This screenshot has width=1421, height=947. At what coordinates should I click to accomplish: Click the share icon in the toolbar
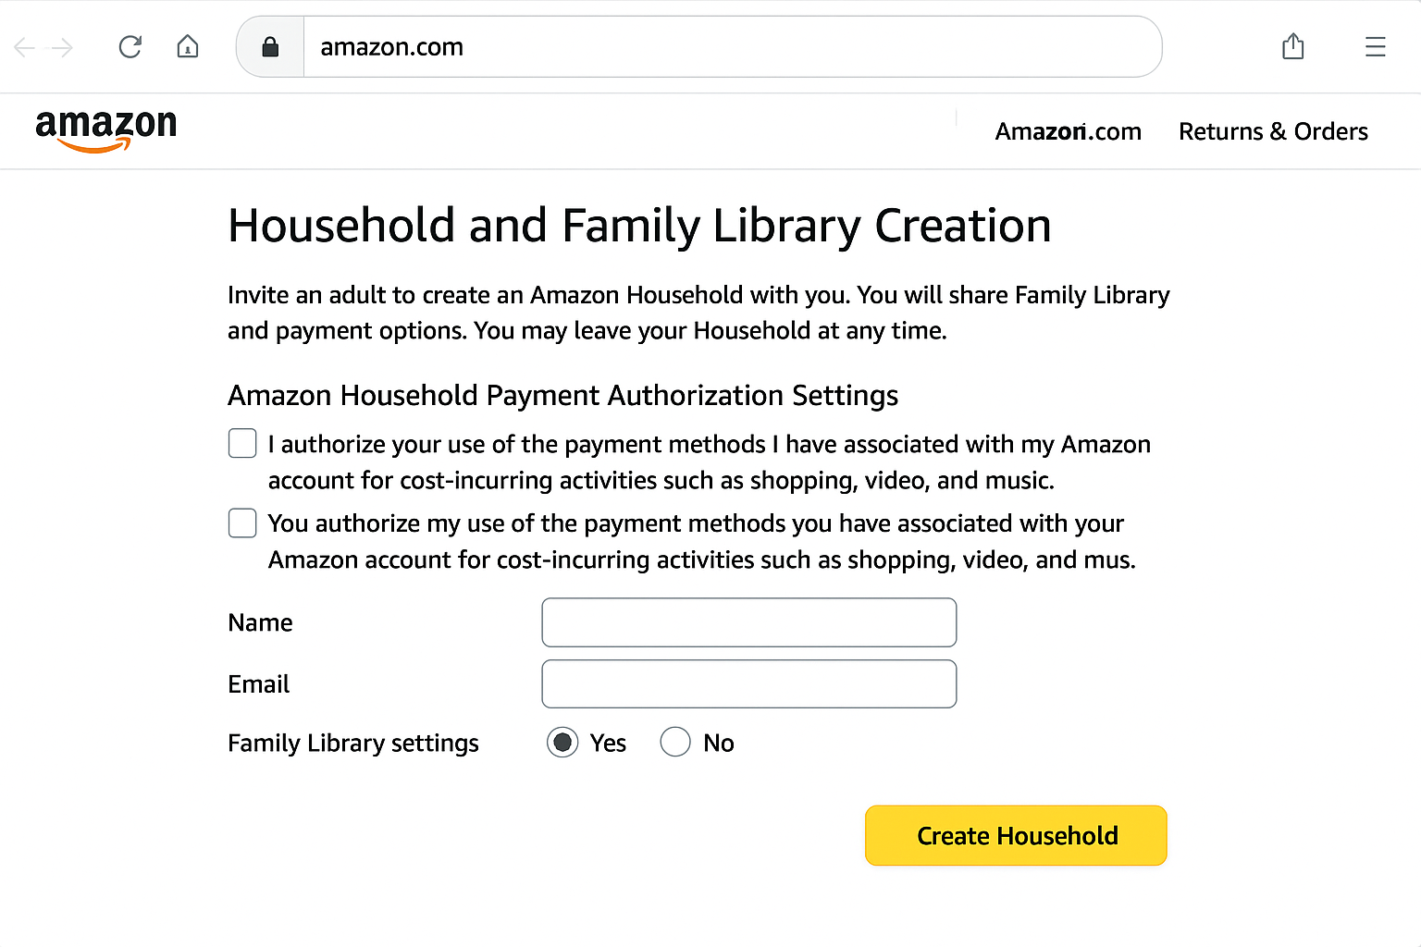1292,46
